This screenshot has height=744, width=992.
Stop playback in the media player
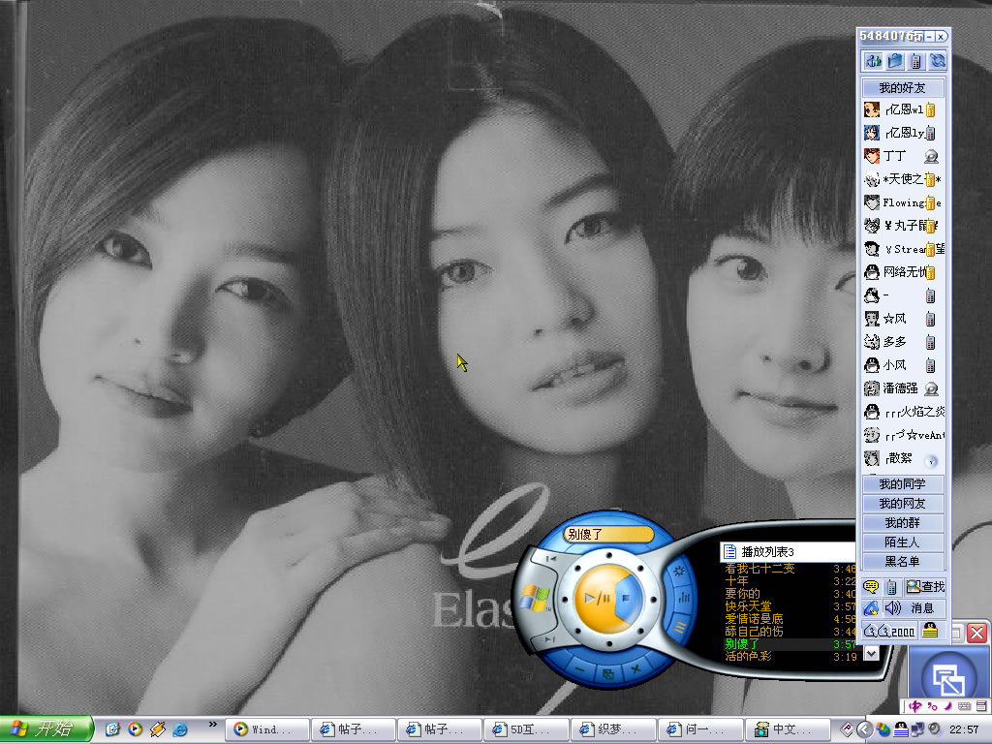pos(627,598)
